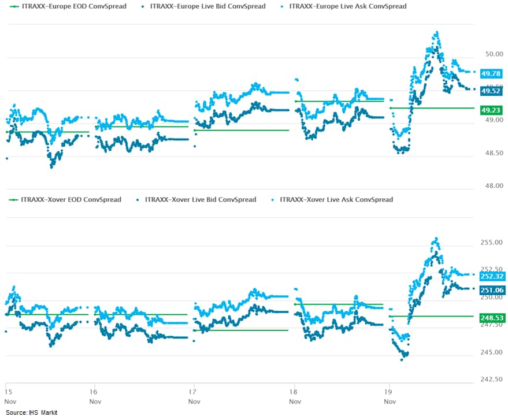Click the 251.06 Xover bid value label

coord(492,290)
